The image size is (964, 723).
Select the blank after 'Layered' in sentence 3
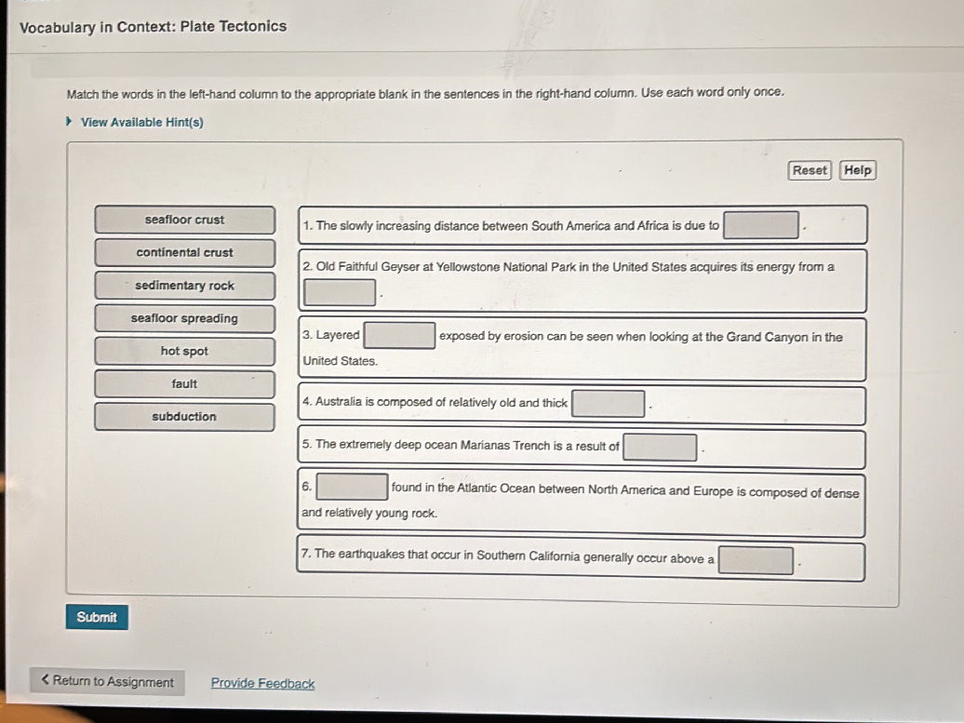pyautogui.click(x=399, y=335)
